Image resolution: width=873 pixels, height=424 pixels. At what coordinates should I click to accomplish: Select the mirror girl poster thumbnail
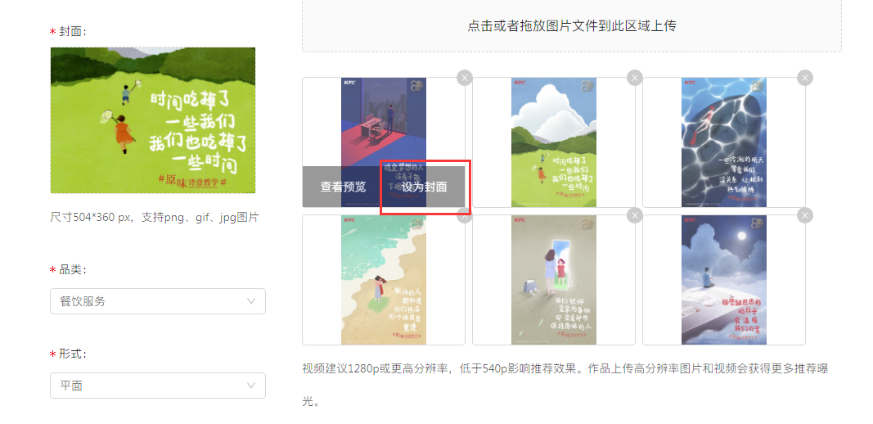point(554,280)
